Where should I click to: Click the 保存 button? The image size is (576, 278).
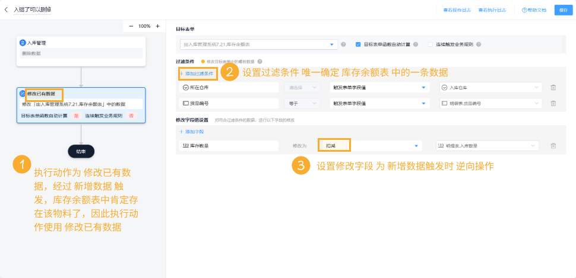tap(564, 10)
